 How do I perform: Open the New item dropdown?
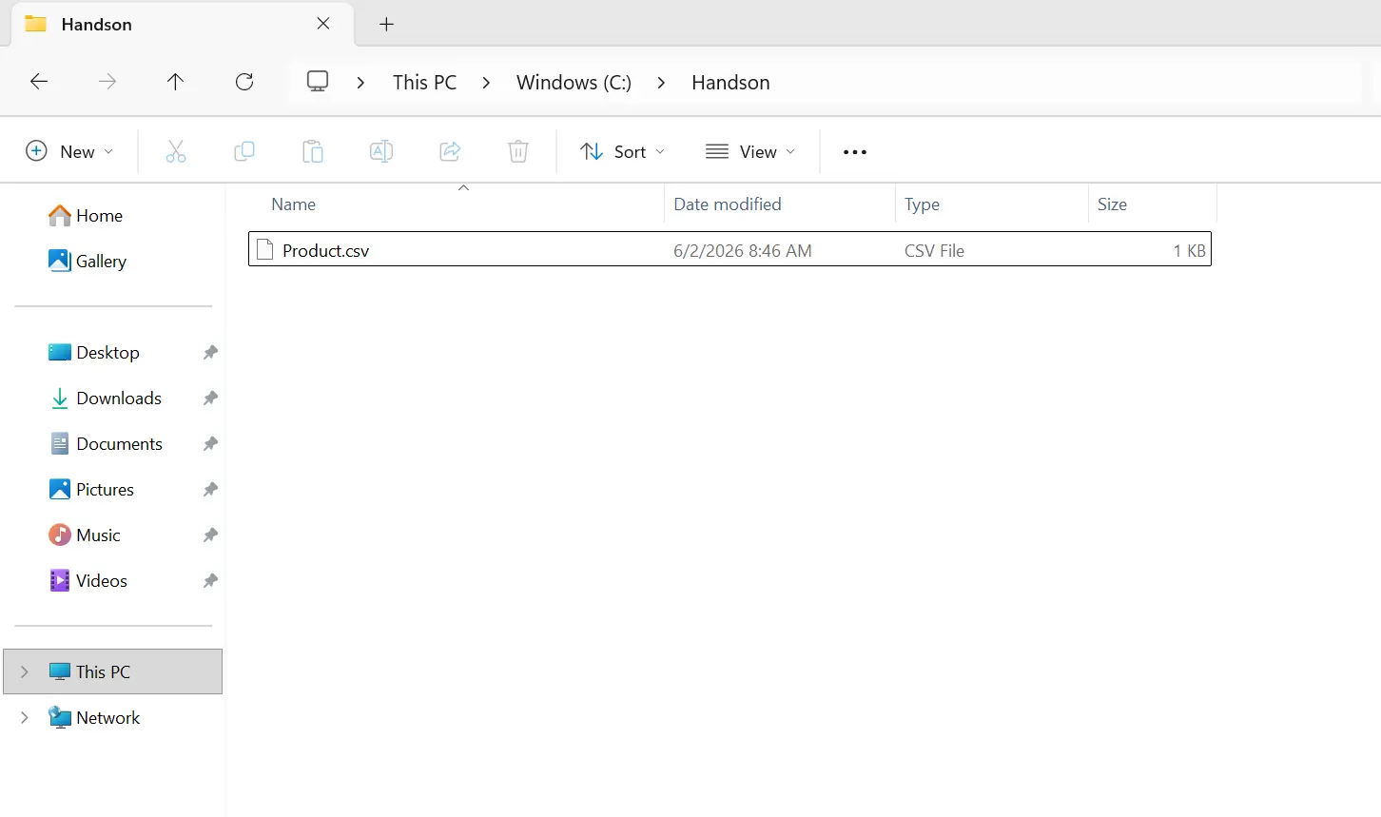click(69, 151)
